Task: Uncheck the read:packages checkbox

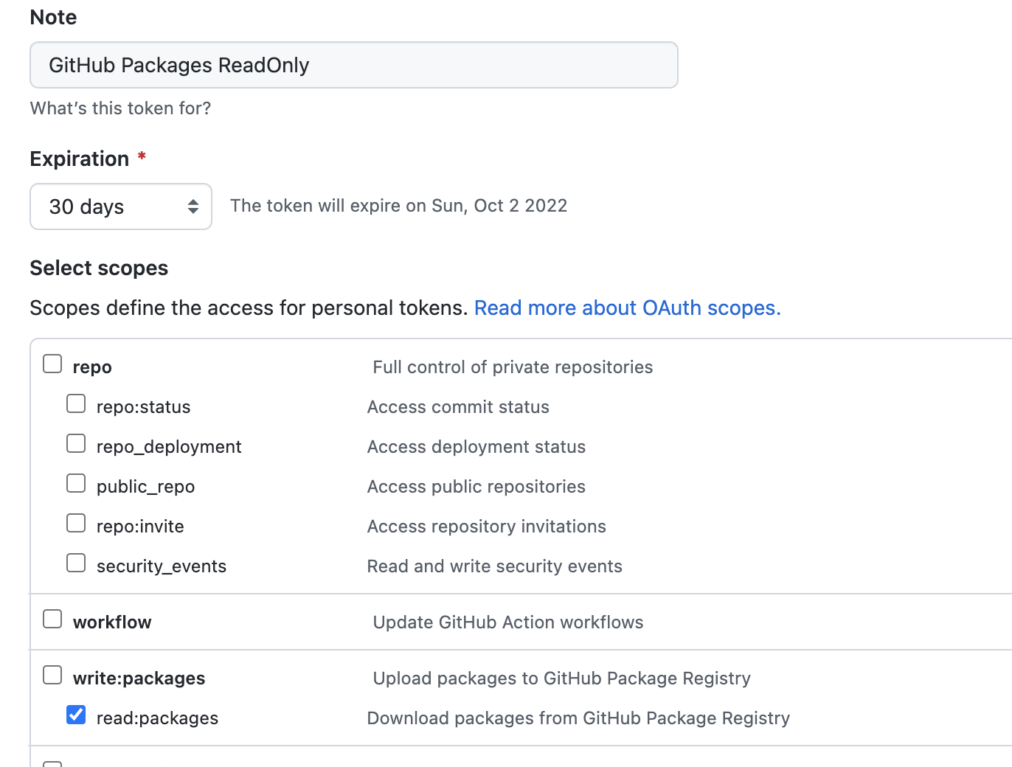Action: pos(76,715)
